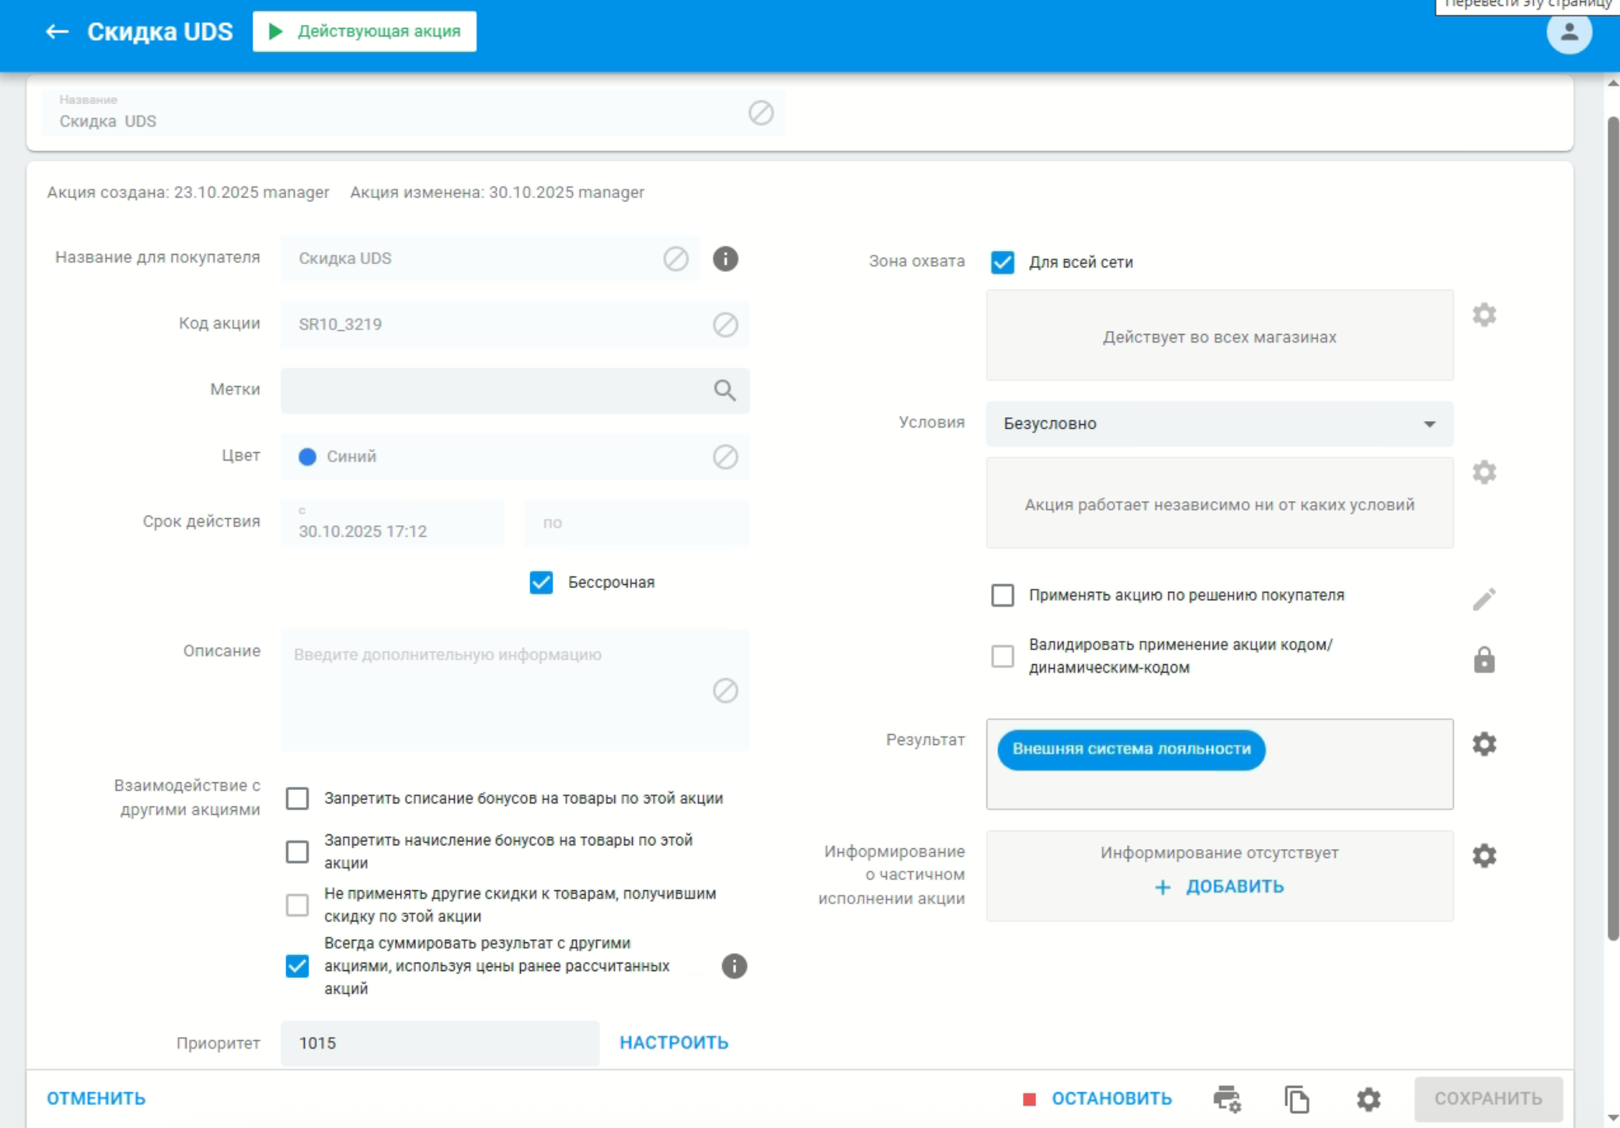Image resolution: width=1620 pixels, height=1128 pixels.
Task: Show info about summing results with other promotions
Action: click(734, 966)
